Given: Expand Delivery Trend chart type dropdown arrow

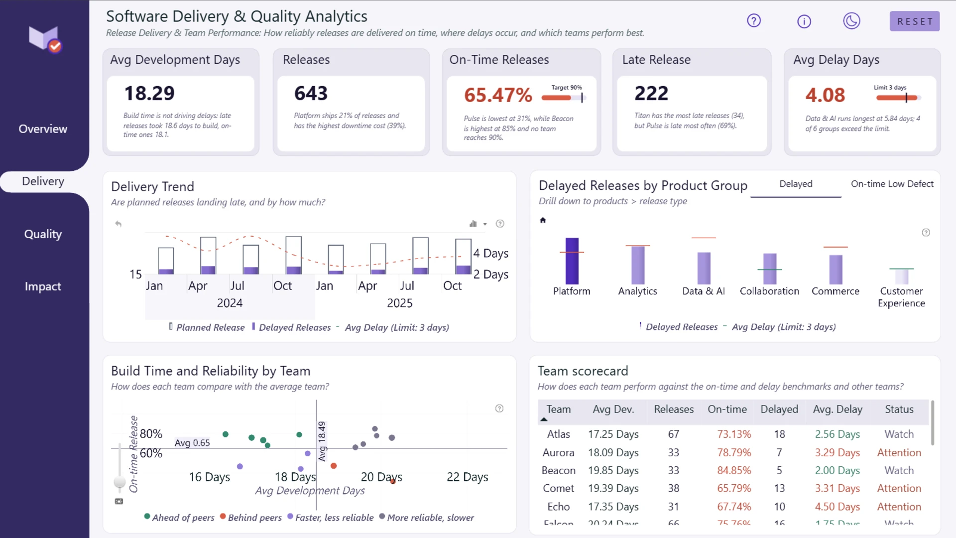Looking at the screenshot, I should 485,224.
